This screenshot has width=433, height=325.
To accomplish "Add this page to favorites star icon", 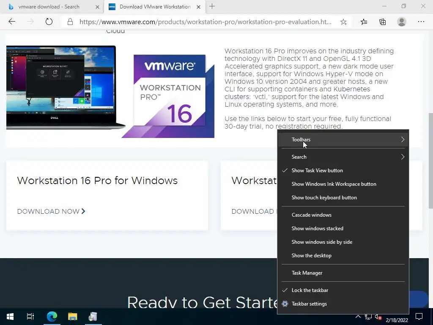I will [343, 22].
